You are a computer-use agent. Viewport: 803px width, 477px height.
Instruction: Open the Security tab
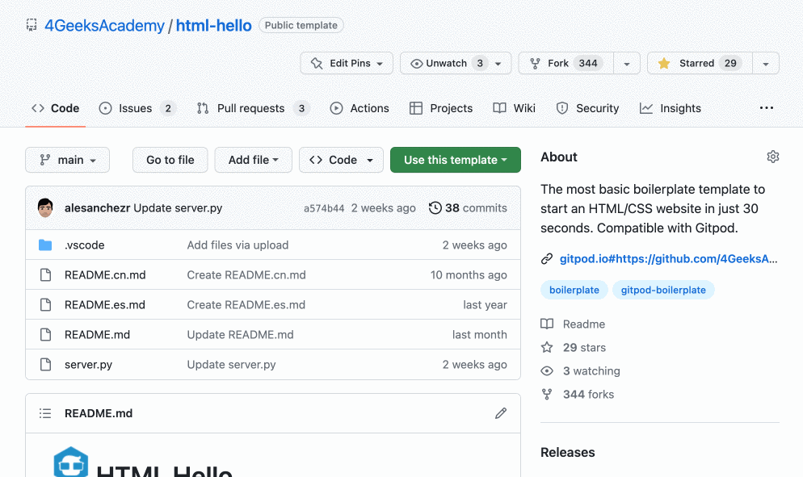(587, 108)
